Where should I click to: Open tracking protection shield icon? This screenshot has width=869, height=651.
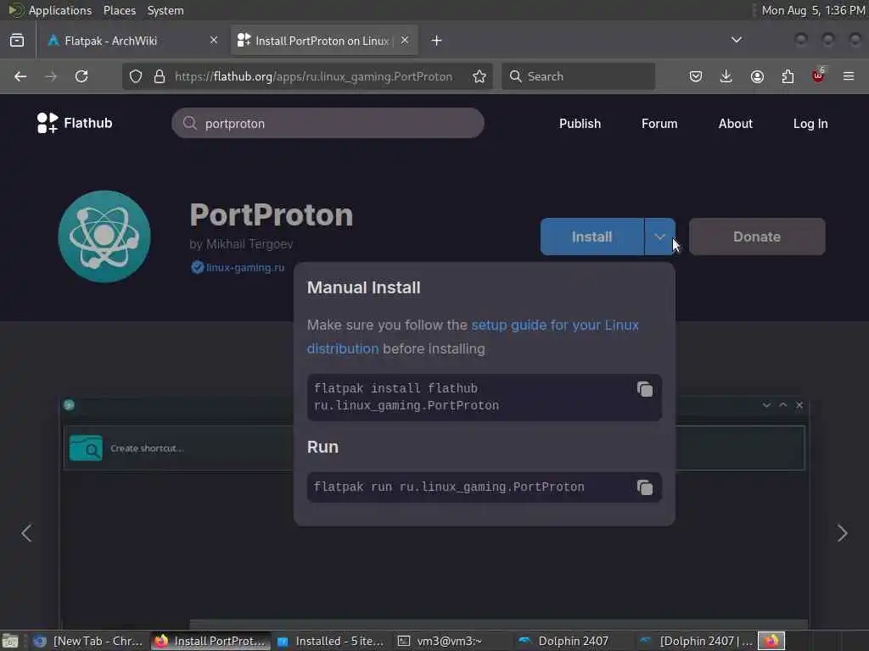point(136,76)
